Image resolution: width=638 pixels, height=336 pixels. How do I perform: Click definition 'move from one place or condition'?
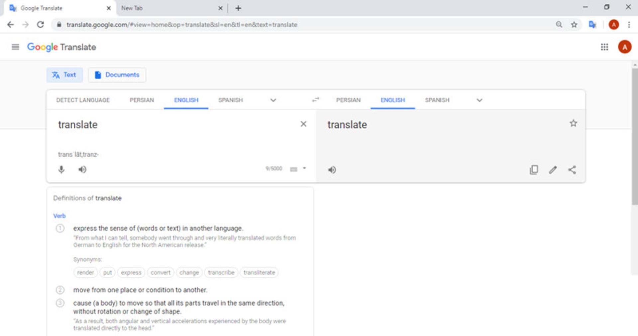pyautogui.click(x=140, y=290)
